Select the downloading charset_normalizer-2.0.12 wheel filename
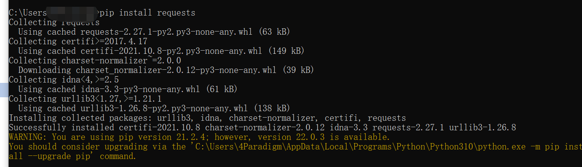 176,70
